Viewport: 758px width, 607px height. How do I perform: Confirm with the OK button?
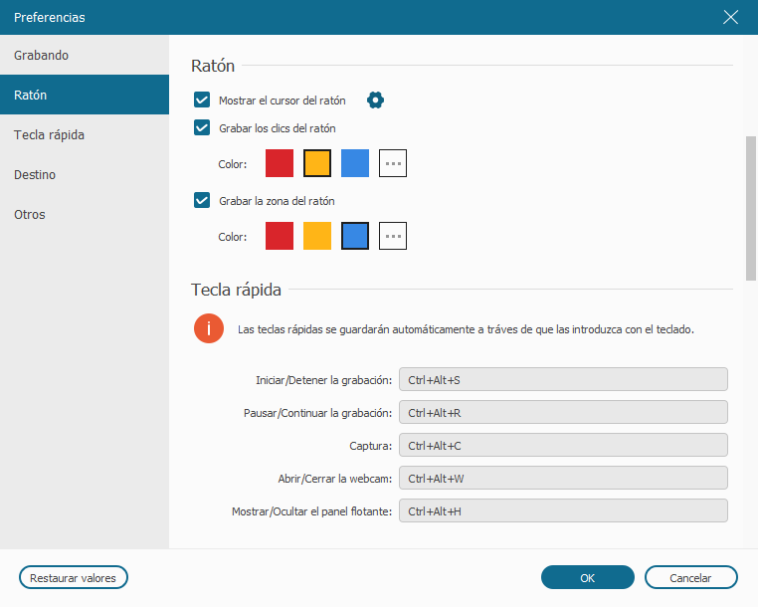587,577
